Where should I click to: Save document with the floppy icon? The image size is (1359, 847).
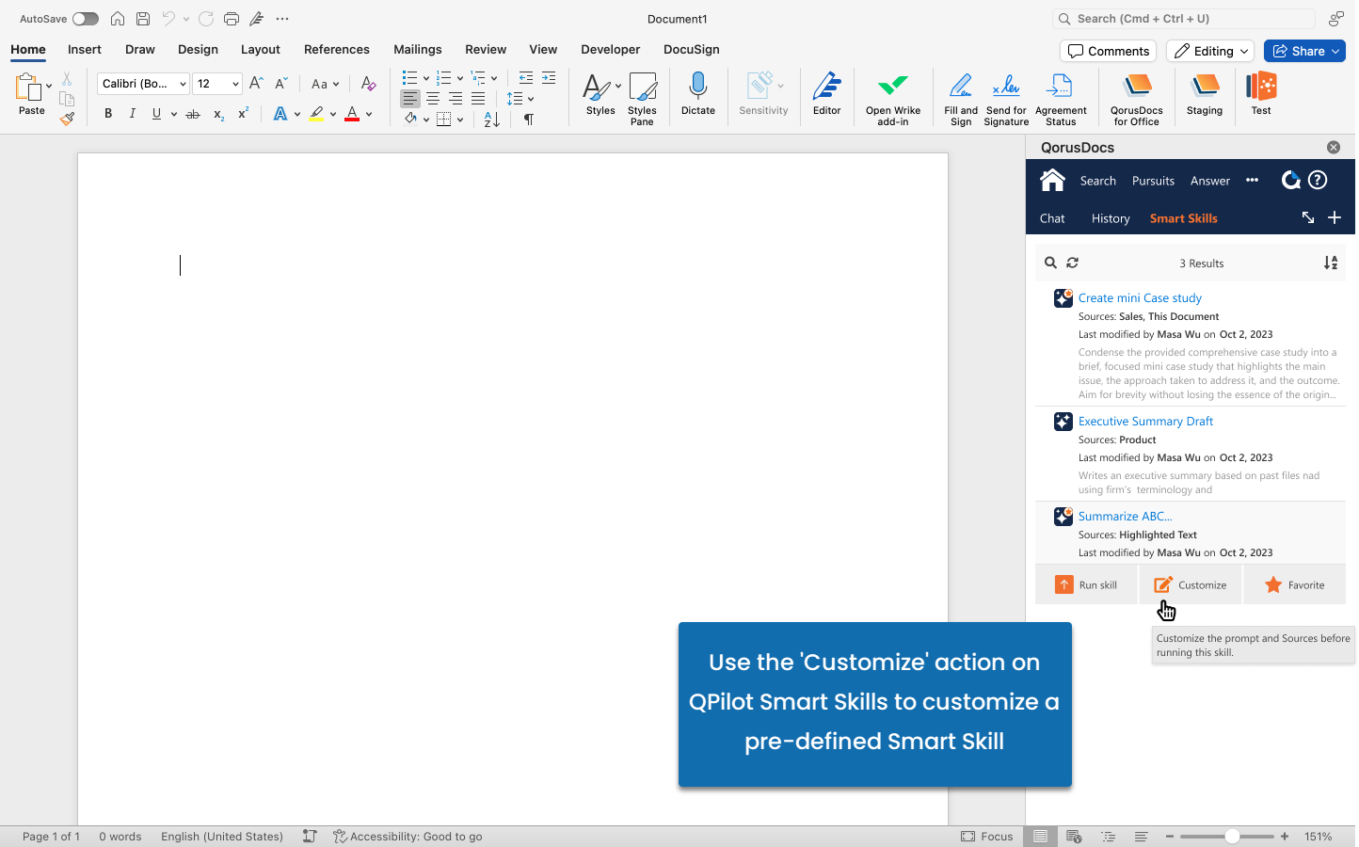[143, 19]
